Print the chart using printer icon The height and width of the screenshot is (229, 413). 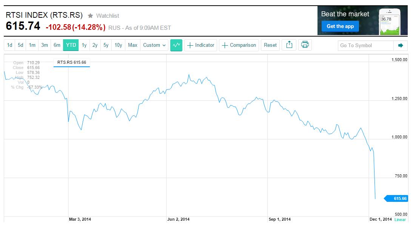[x=305, y=45]
